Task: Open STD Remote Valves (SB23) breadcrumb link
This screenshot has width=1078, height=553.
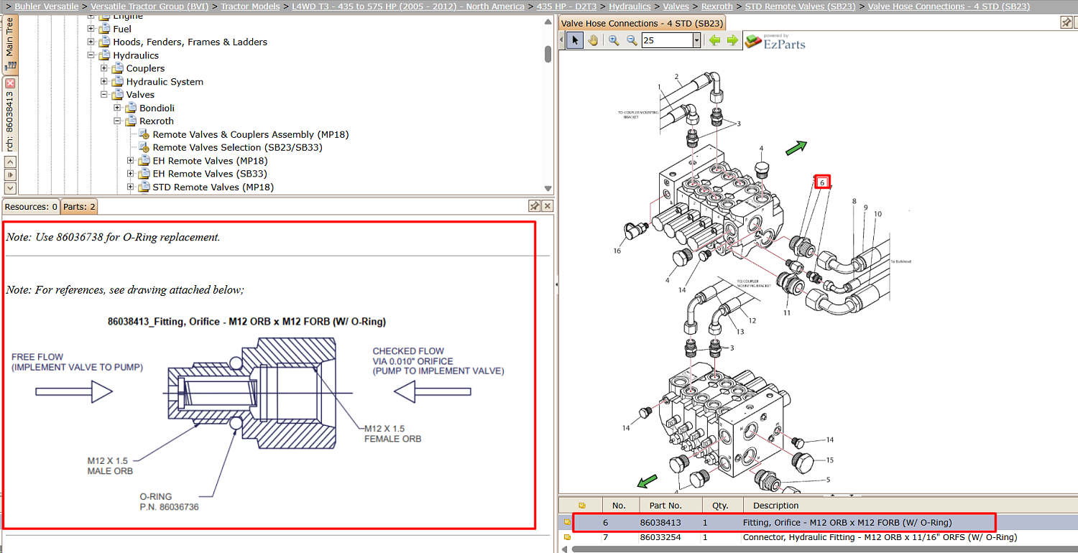Action: 800,6
